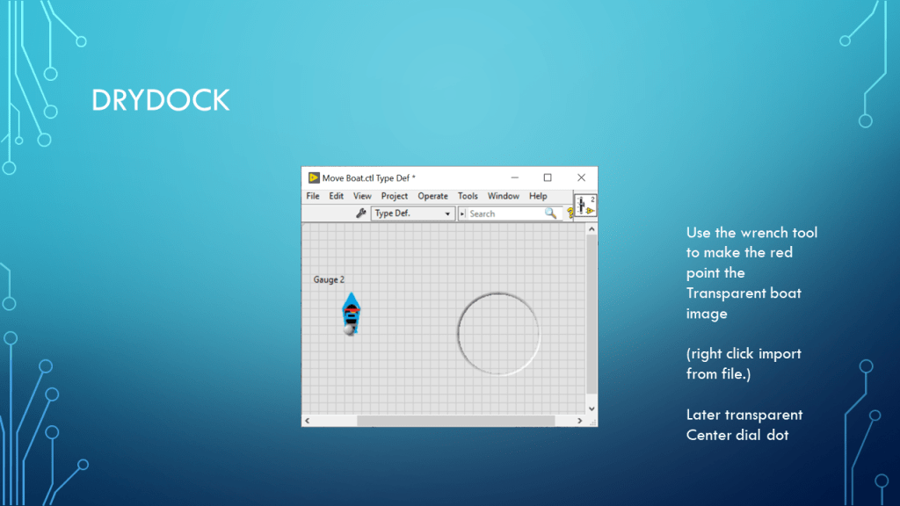Click the control icon pane at top right
Screen dimensions: 900x506
585,206
